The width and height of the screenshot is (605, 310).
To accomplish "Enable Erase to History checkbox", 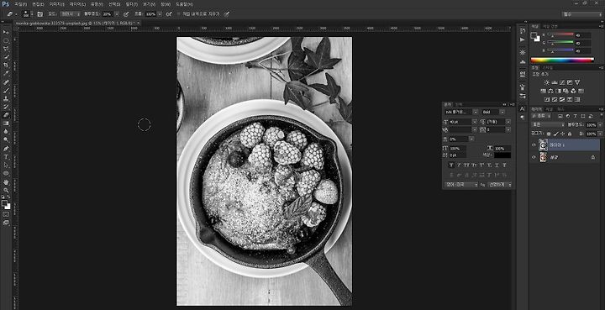I will (179, 14).
